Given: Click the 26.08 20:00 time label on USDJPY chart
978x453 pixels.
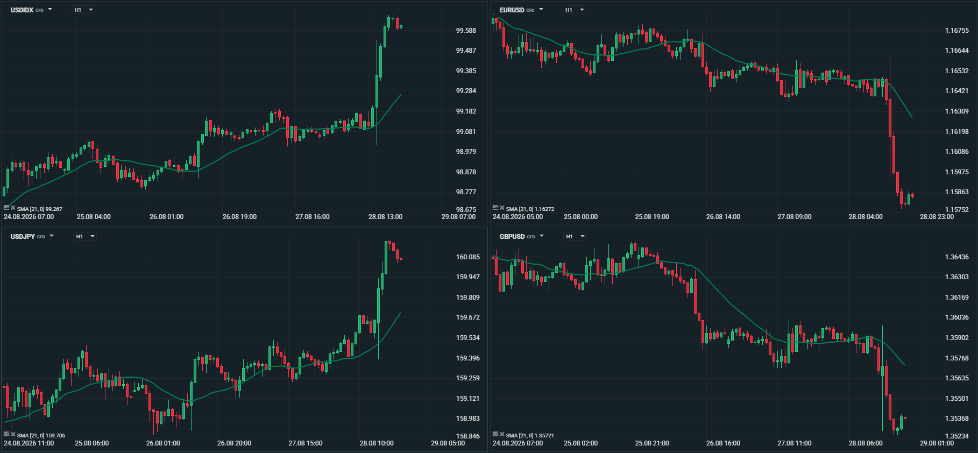Looking at the screenshot, I should [234, 443].
